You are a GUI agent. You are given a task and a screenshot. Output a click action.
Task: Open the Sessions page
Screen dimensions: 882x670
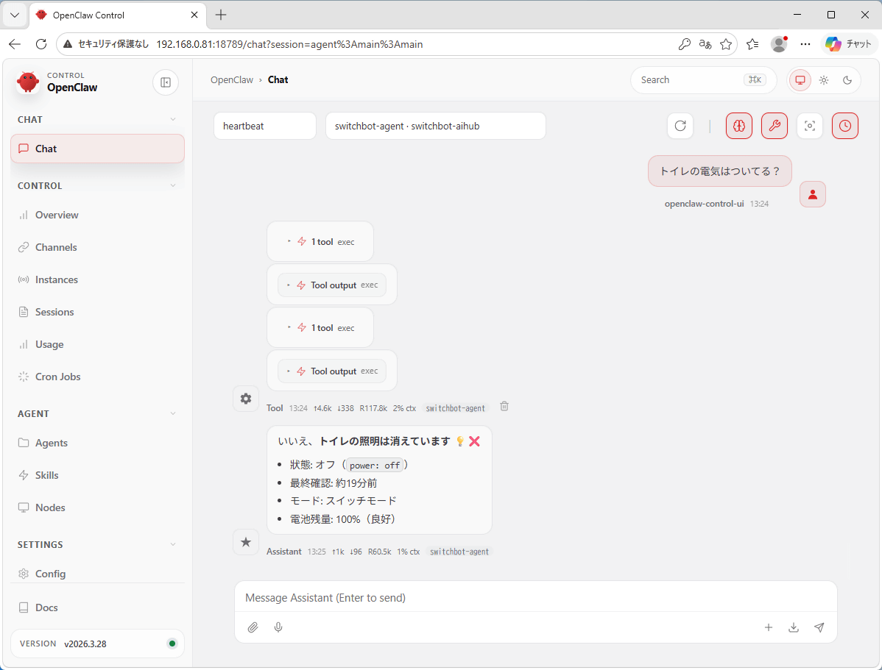tap(97, 312)
